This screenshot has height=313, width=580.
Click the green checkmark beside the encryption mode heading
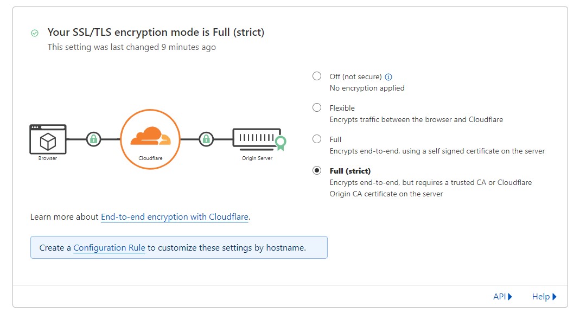point(35,33)
